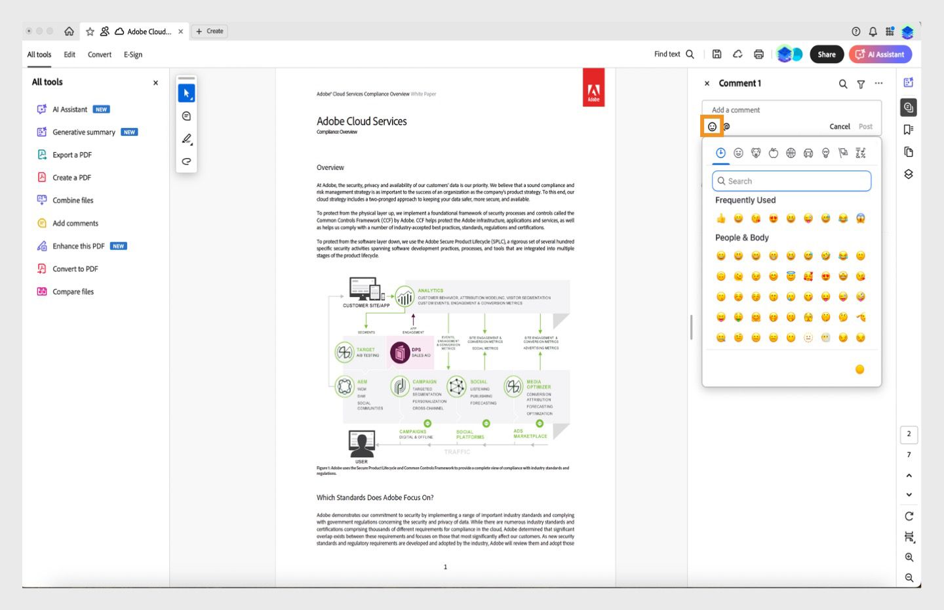Image resolution: width=944 pixels, height=610 pixels.
Task: Open the emoji picker smiley icon
Action: click(x=712, y=127)
